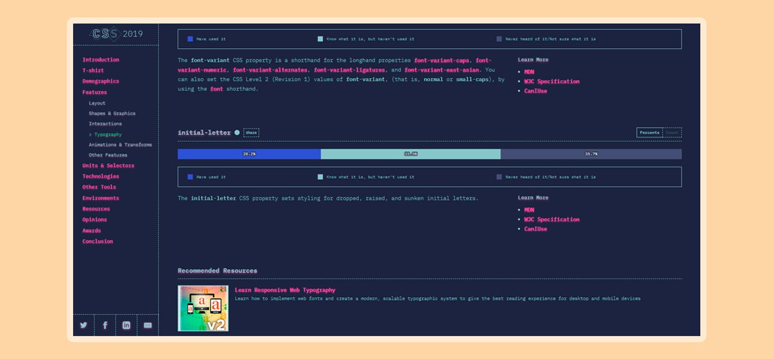Open the Technologies section
This screenshot has width=774, height=359.
[x=100, y=176]
